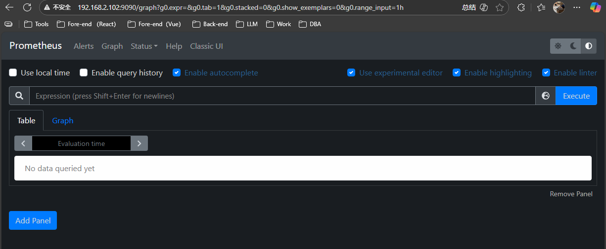
Task: Disable the Enable autocomplete checkbox
Action: pos(177,72)
